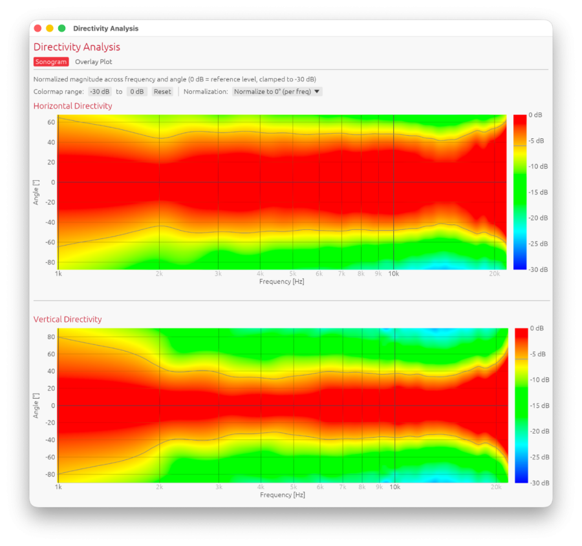The height and width of the screenshot is (546, 582).
Task: Click the vertical directivity color scale bar
Action: click(x=521, y=405)
